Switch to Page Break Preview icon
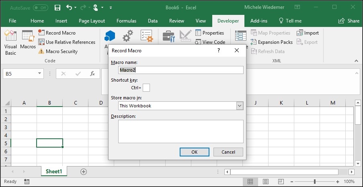This screenshot has height=187, width=363. [x=281, y=181]
